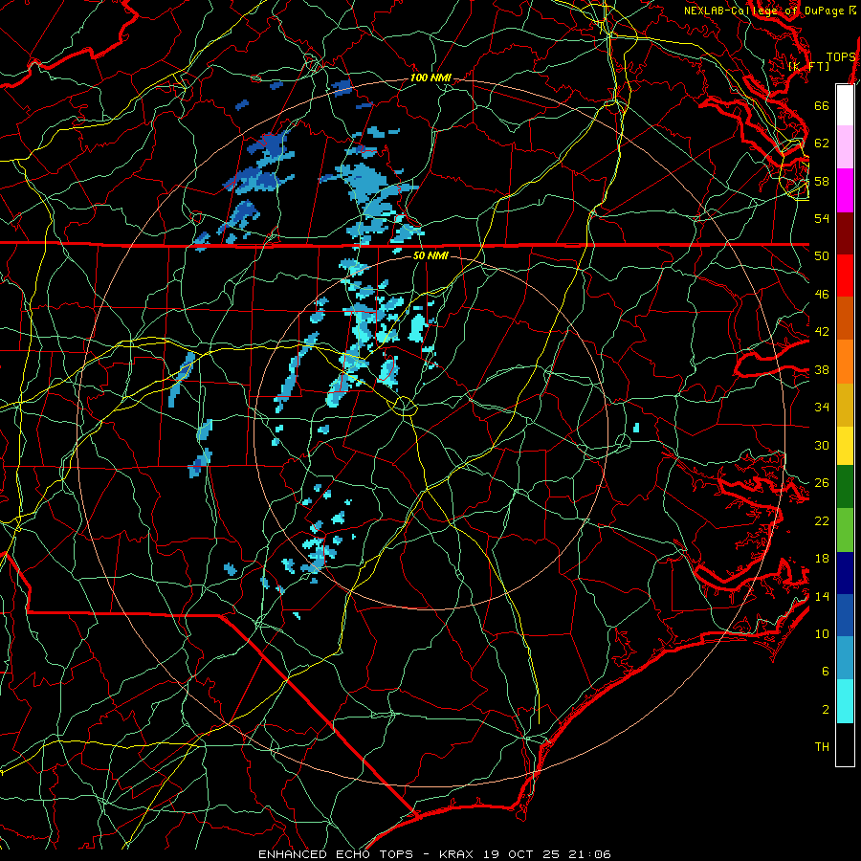
Task: Click the 'TH' threshold label
Action: 822,747
